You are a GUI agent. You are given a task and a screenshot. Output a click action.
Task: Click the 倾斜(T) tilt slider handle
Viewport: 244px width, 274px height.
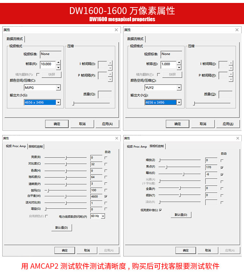pos(180,195)
